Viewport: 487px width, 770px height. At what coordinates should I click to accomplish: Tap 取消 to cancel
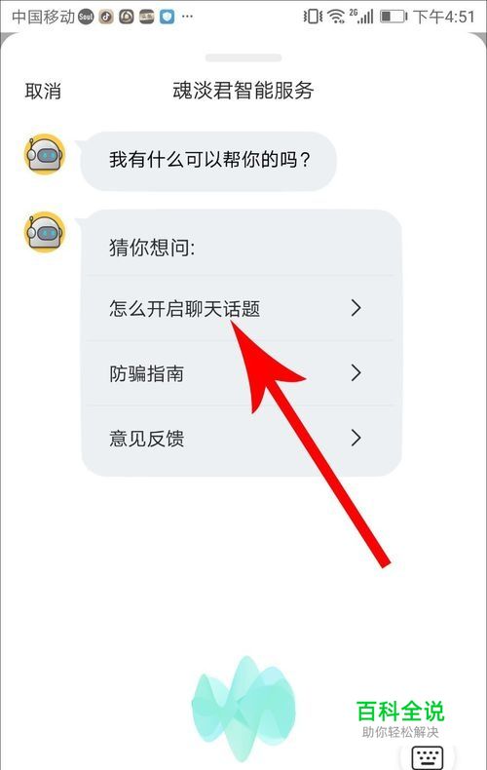click(43, 92)
